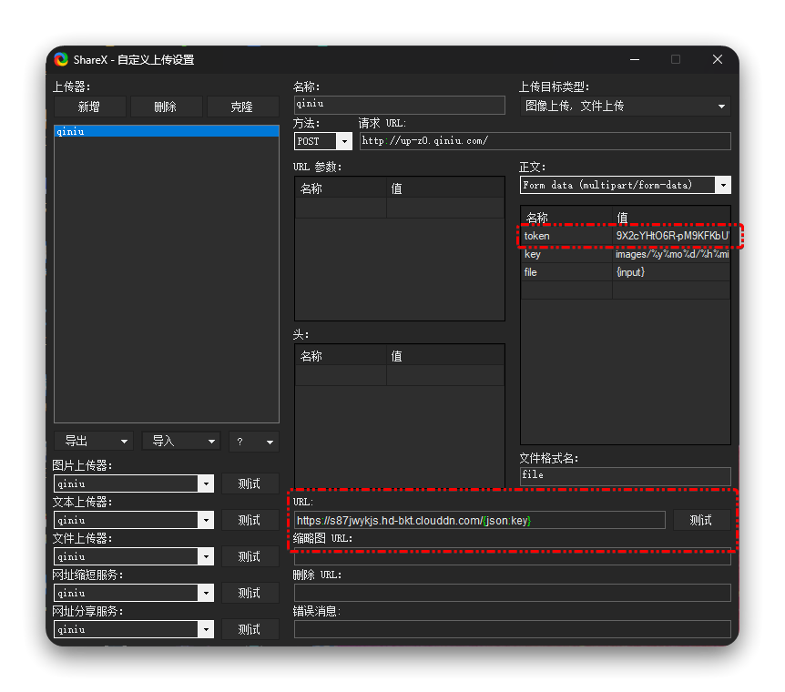Screen dimensions: 785x692
Task: Click empty 值 cell in URL 参数 table
Action: 445,208
